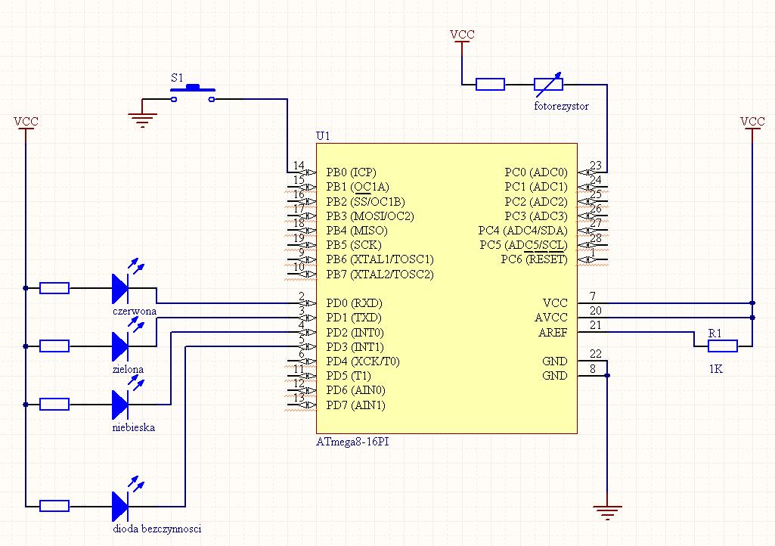
Task: Select the PB6 (XTAL1/TOSC1) pin label
Action: pyautogui.click(x=380, y=259)
